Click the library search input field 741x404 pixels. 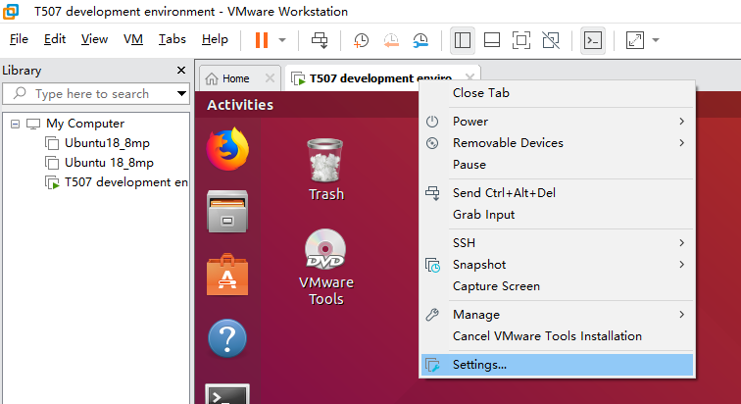pos(98,94)
